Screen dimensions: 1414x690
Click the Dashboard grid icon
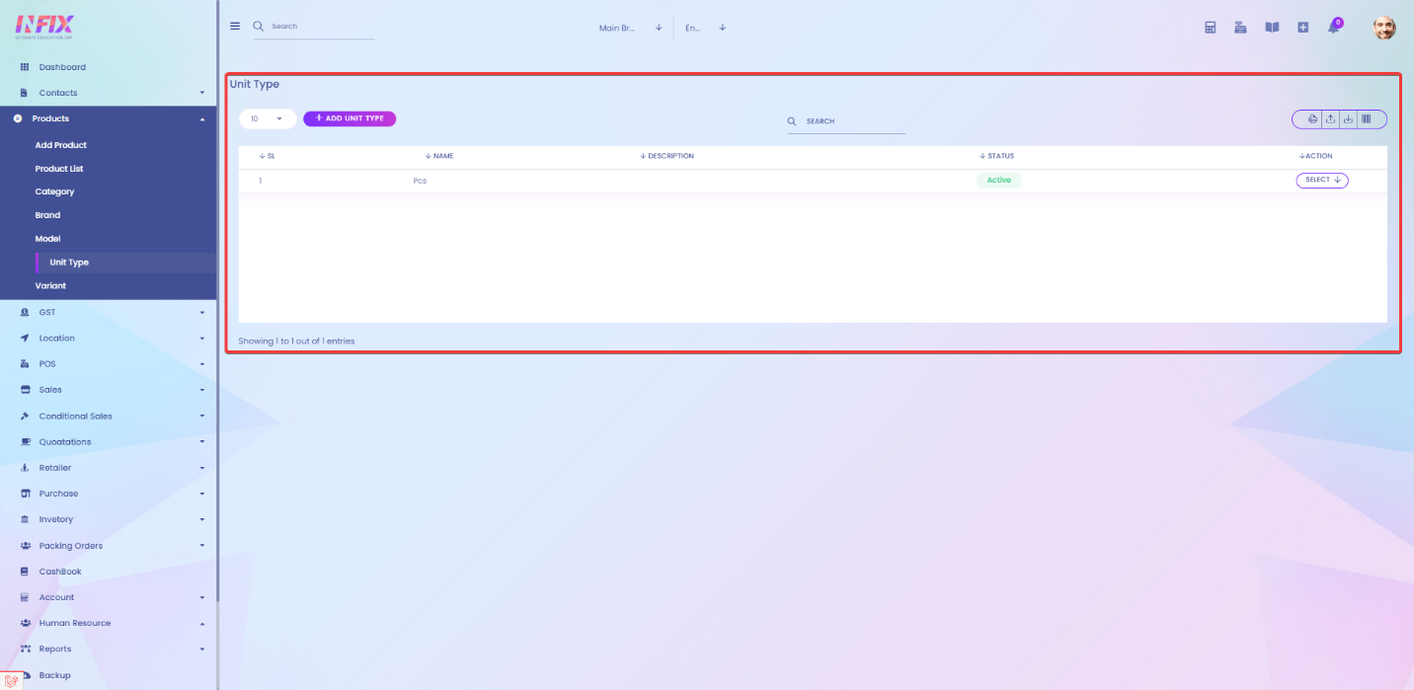[25, 67]
